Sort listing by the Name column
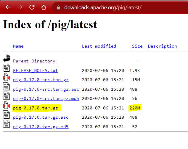188x149 pixels. (x=18, y=46)
